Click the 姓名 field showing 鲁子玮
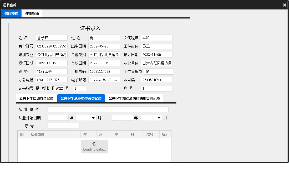This screenshot has height=183, width=289. coord(51,37)
